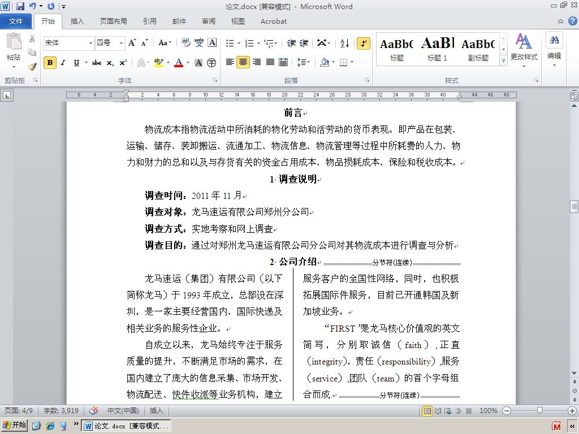The image size is (579, 434).
Task: Apply the 标题 1 heading style
Action: click(x=437, y=49)
